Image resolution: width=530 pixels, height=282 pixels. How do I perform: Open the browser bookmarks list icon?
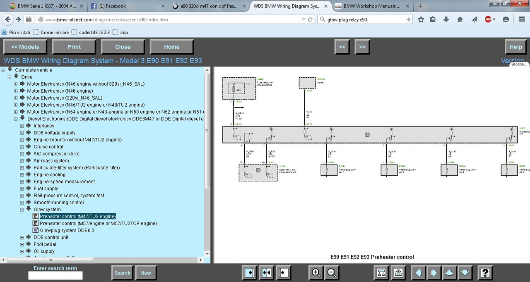point(433,19)
